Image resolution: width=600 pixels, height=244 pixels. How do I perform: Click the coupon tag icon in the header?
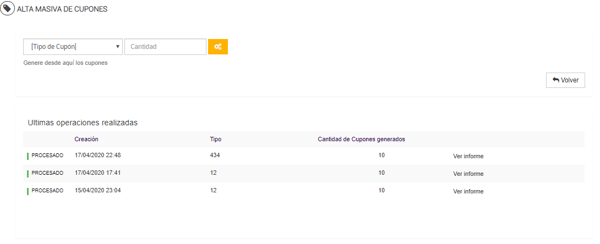click(x=8, y=9)
